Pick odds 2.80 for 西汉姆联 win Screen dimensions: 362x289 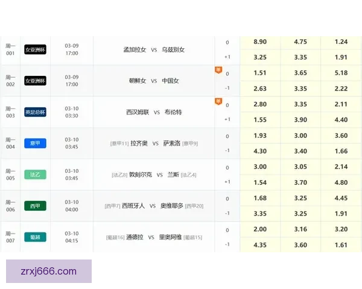[x=260, y=104]
